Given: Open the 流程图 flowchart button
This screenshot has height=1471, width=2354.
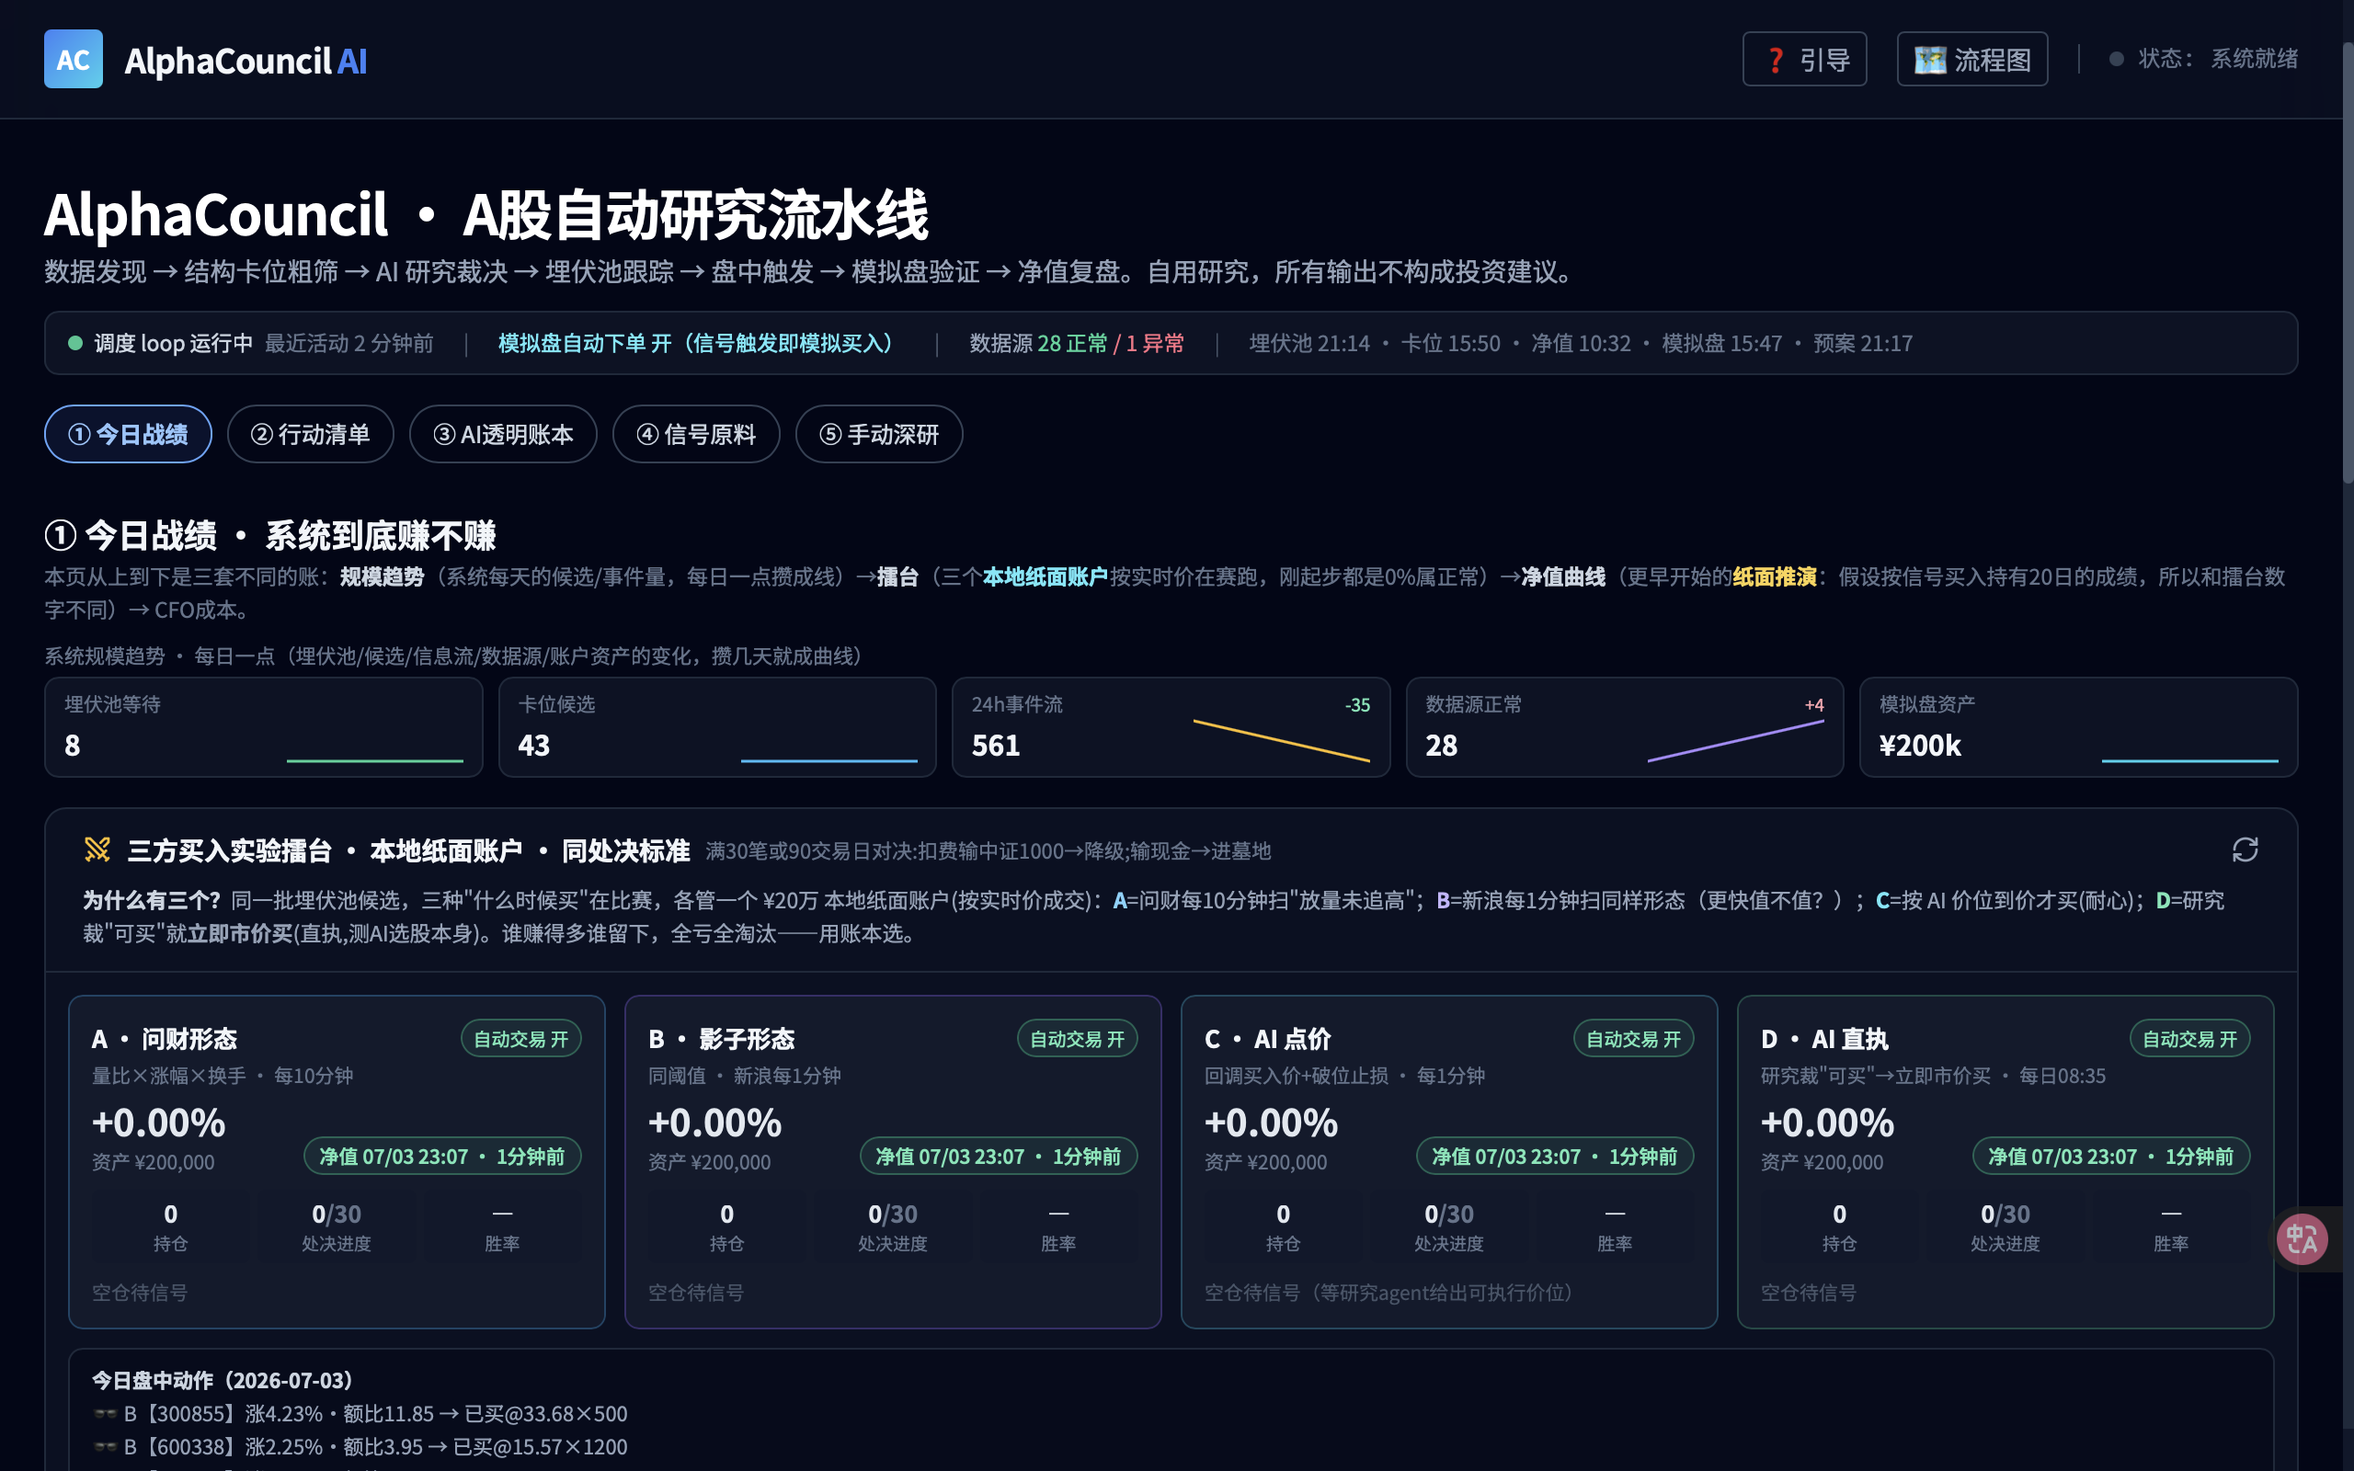Looking at the screenshot, I should (1971, 60).
